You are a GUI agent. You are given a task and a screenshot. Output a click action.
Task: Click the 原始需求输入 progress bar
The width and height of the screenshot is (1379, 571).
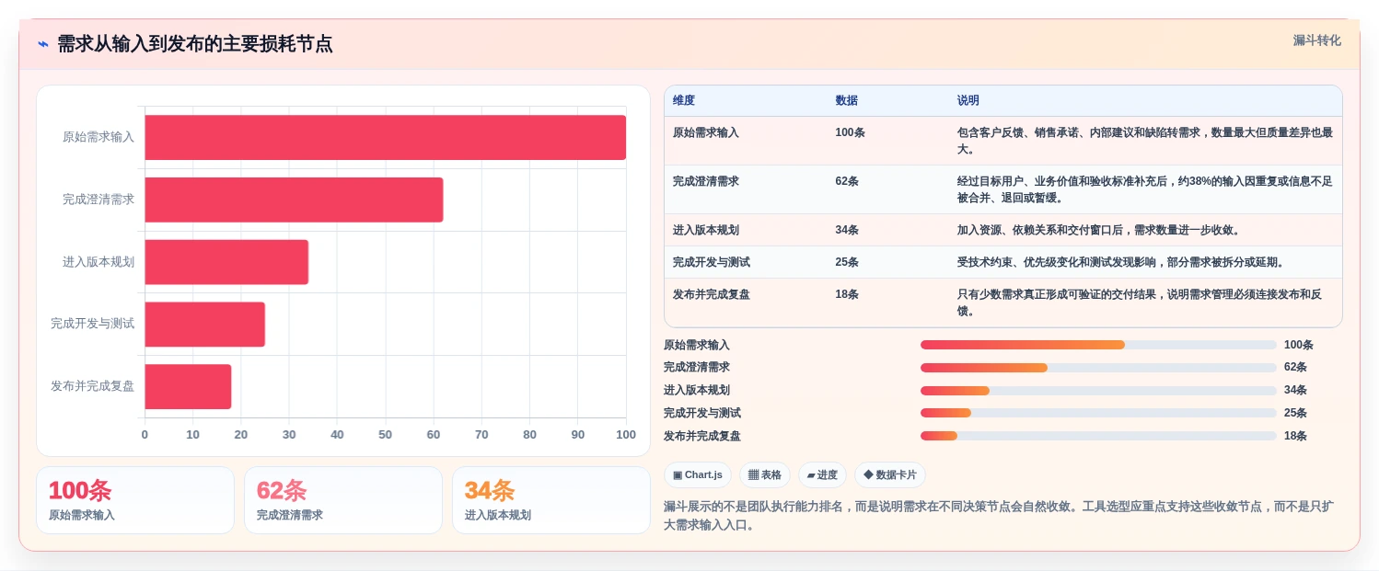coord(1098,345)
